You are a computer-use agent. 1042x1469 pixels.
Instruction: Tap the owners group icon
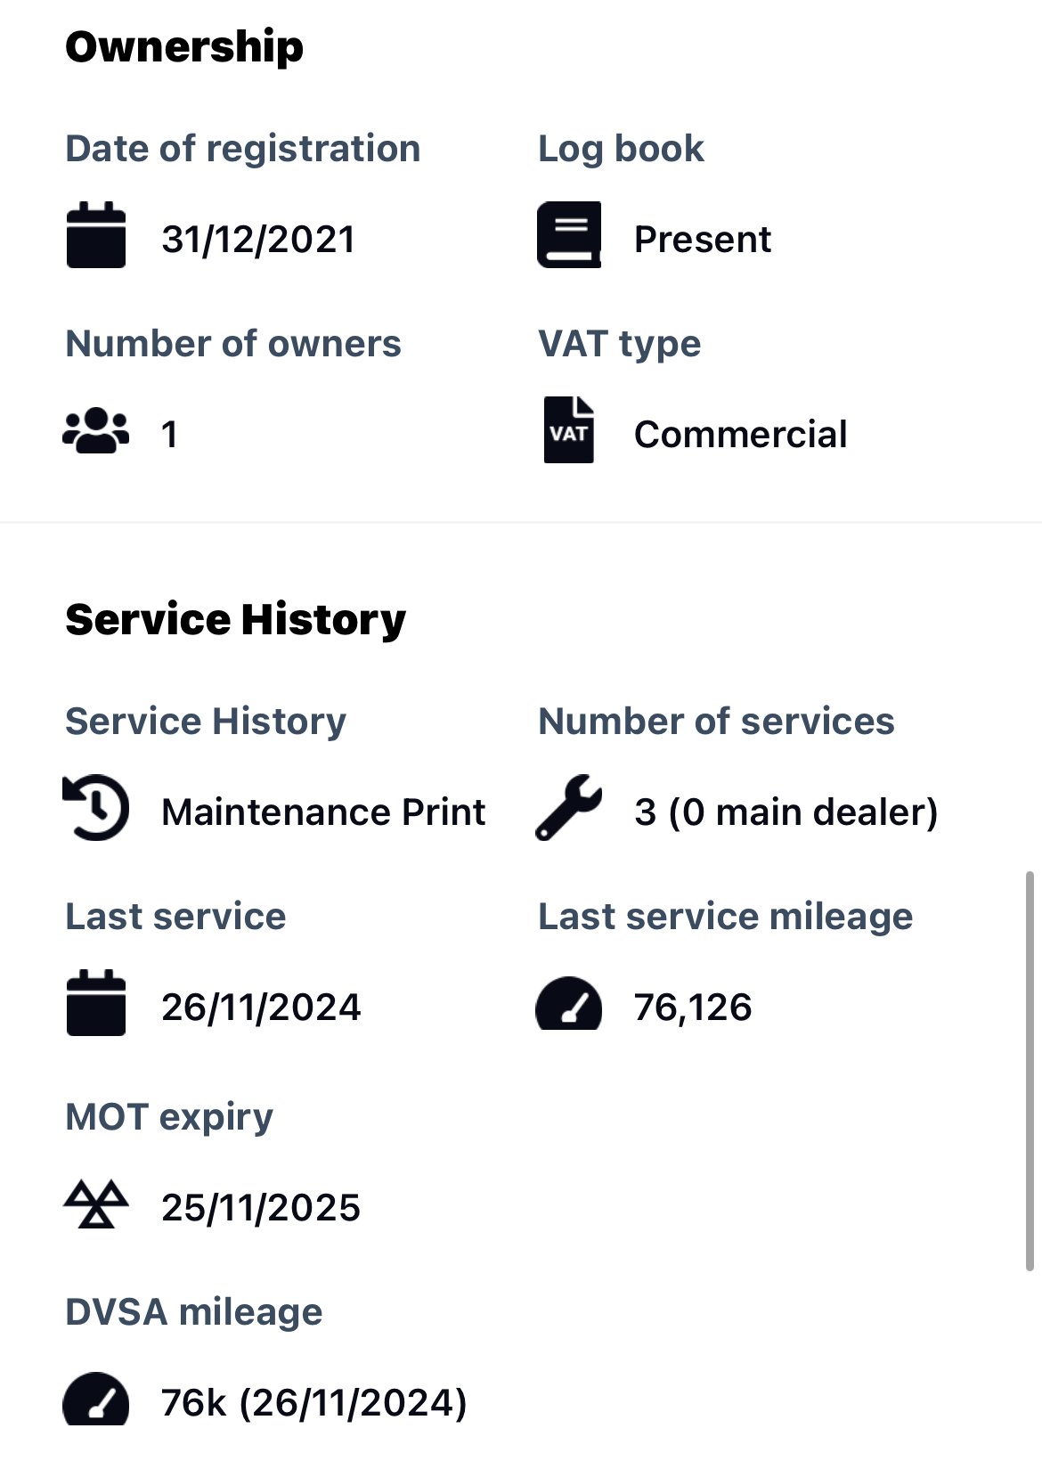96,432
